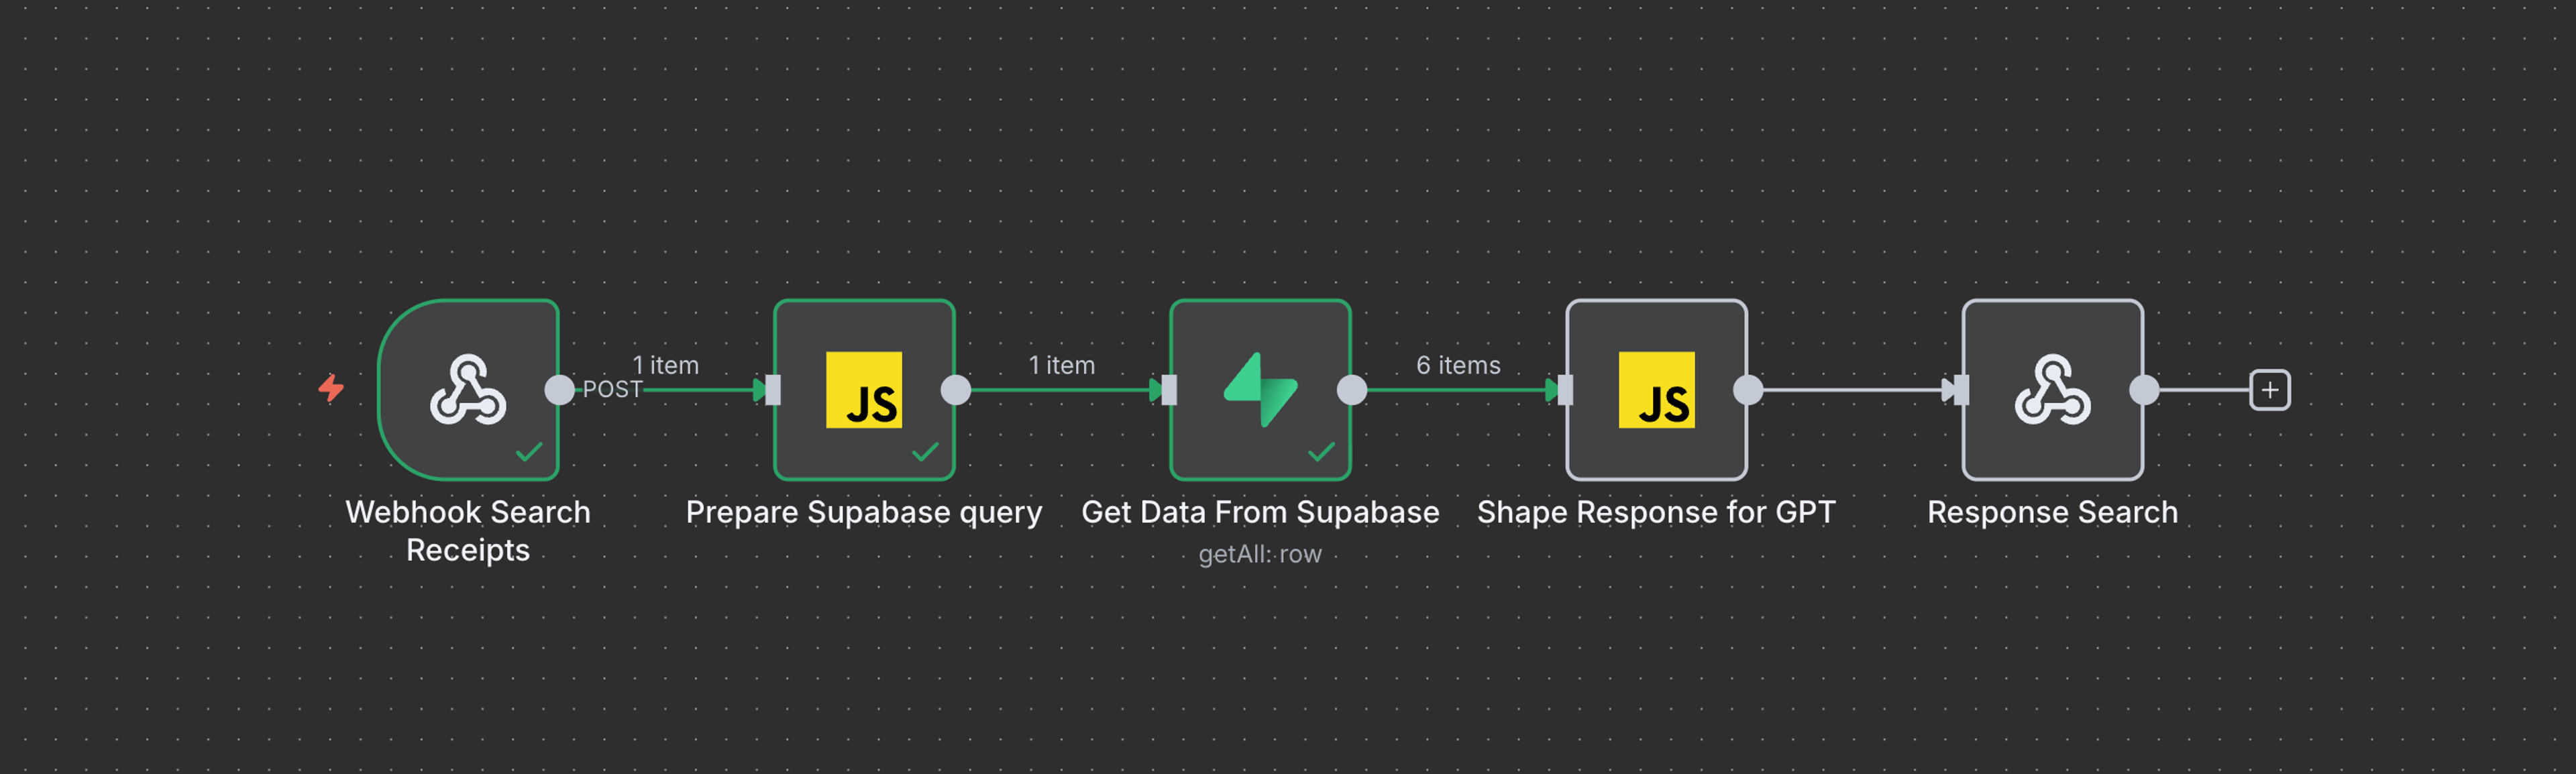Click the connection line into Response Search

(x=1850, y=390)
